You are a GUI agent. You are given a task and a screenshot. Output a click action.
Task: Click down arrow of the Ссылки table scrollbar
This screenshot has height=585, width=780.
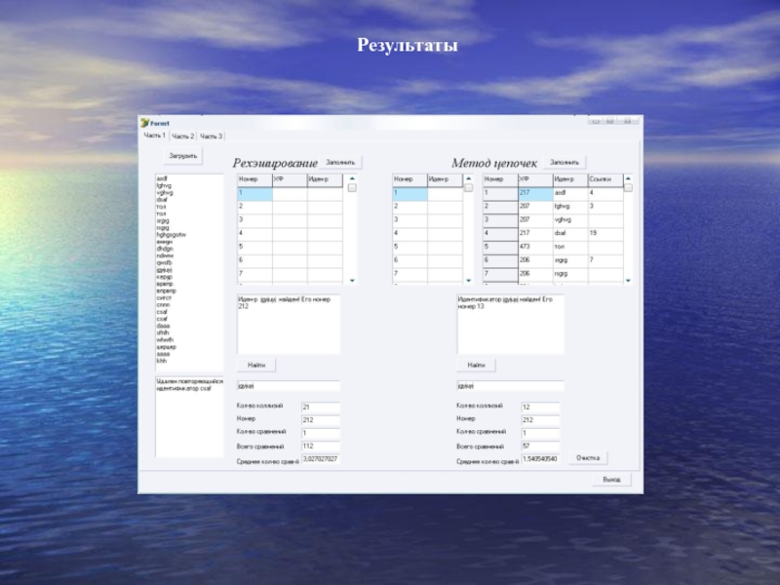[628, 281]
